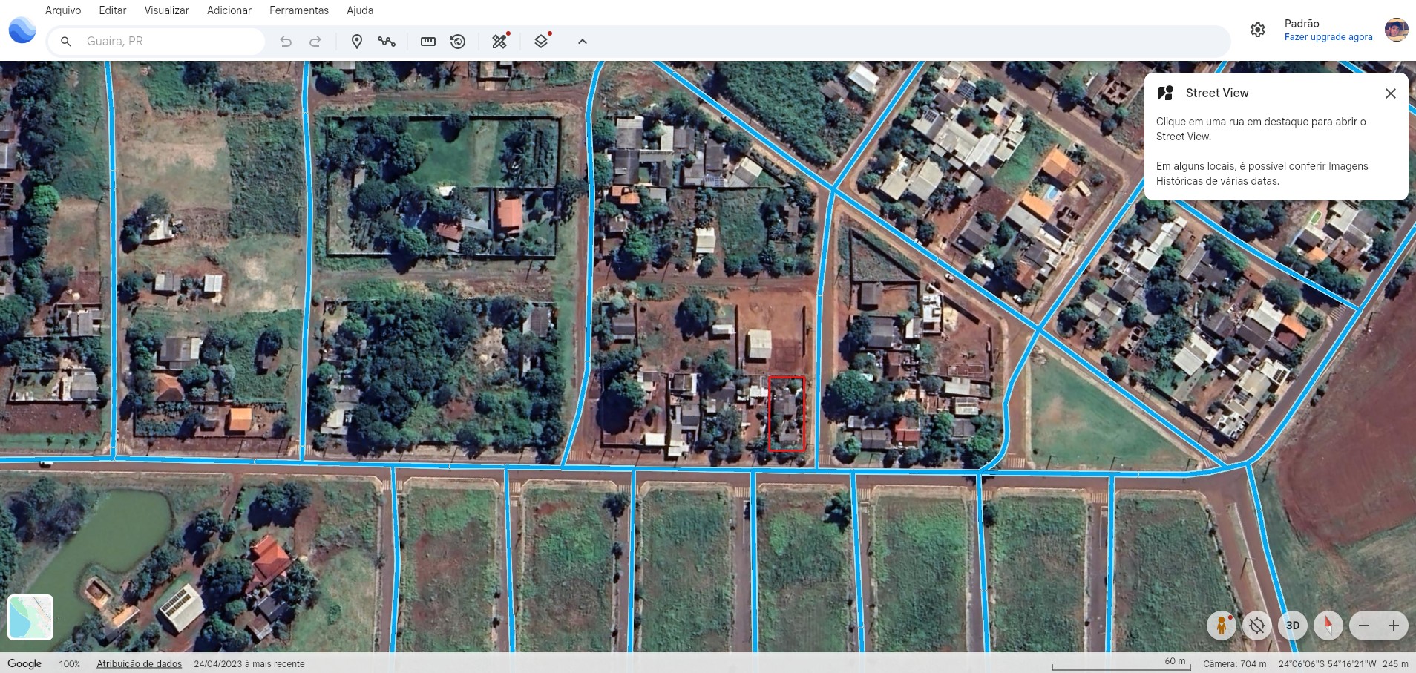Click the Fazer upgrade agora link
This screenshot has width=1416, height=673.
[1328, 37]
